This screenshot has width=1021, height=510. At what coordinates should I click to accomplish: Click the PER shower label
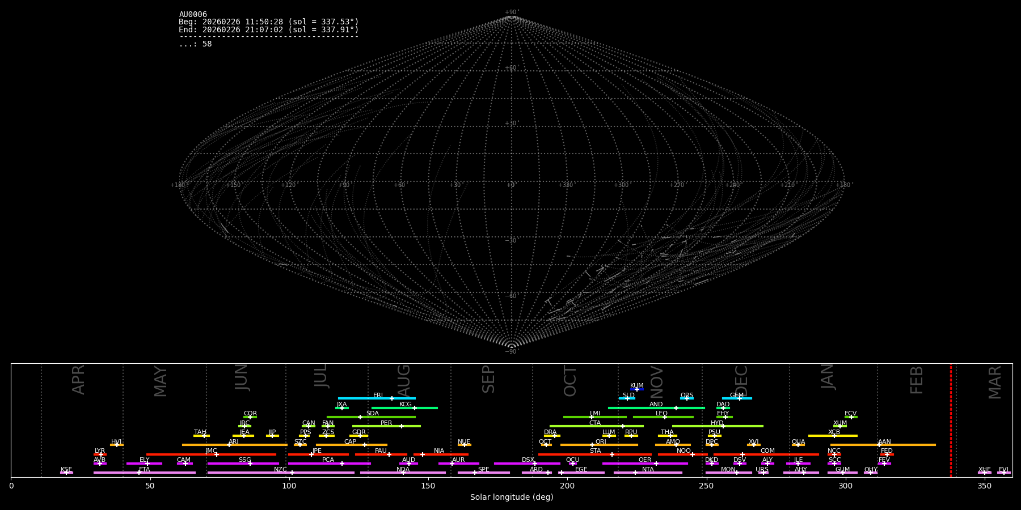[x=386, y=423]
